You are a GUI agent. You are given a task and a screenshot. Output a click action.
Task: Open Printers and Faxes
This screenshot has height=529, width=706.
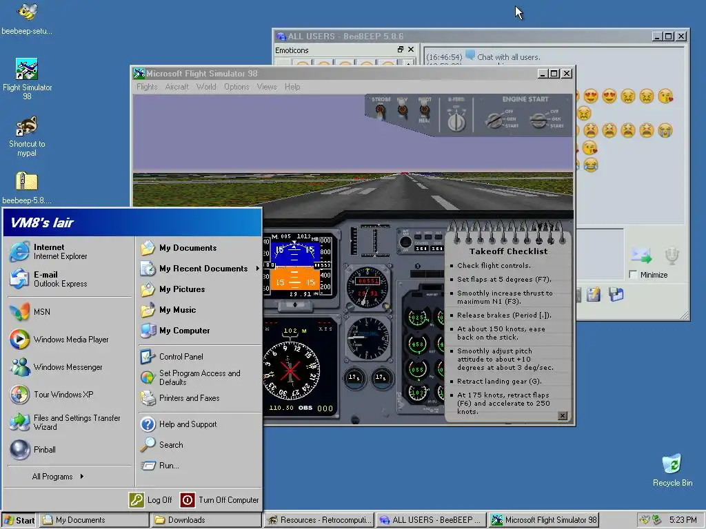[x=200, y=398]
